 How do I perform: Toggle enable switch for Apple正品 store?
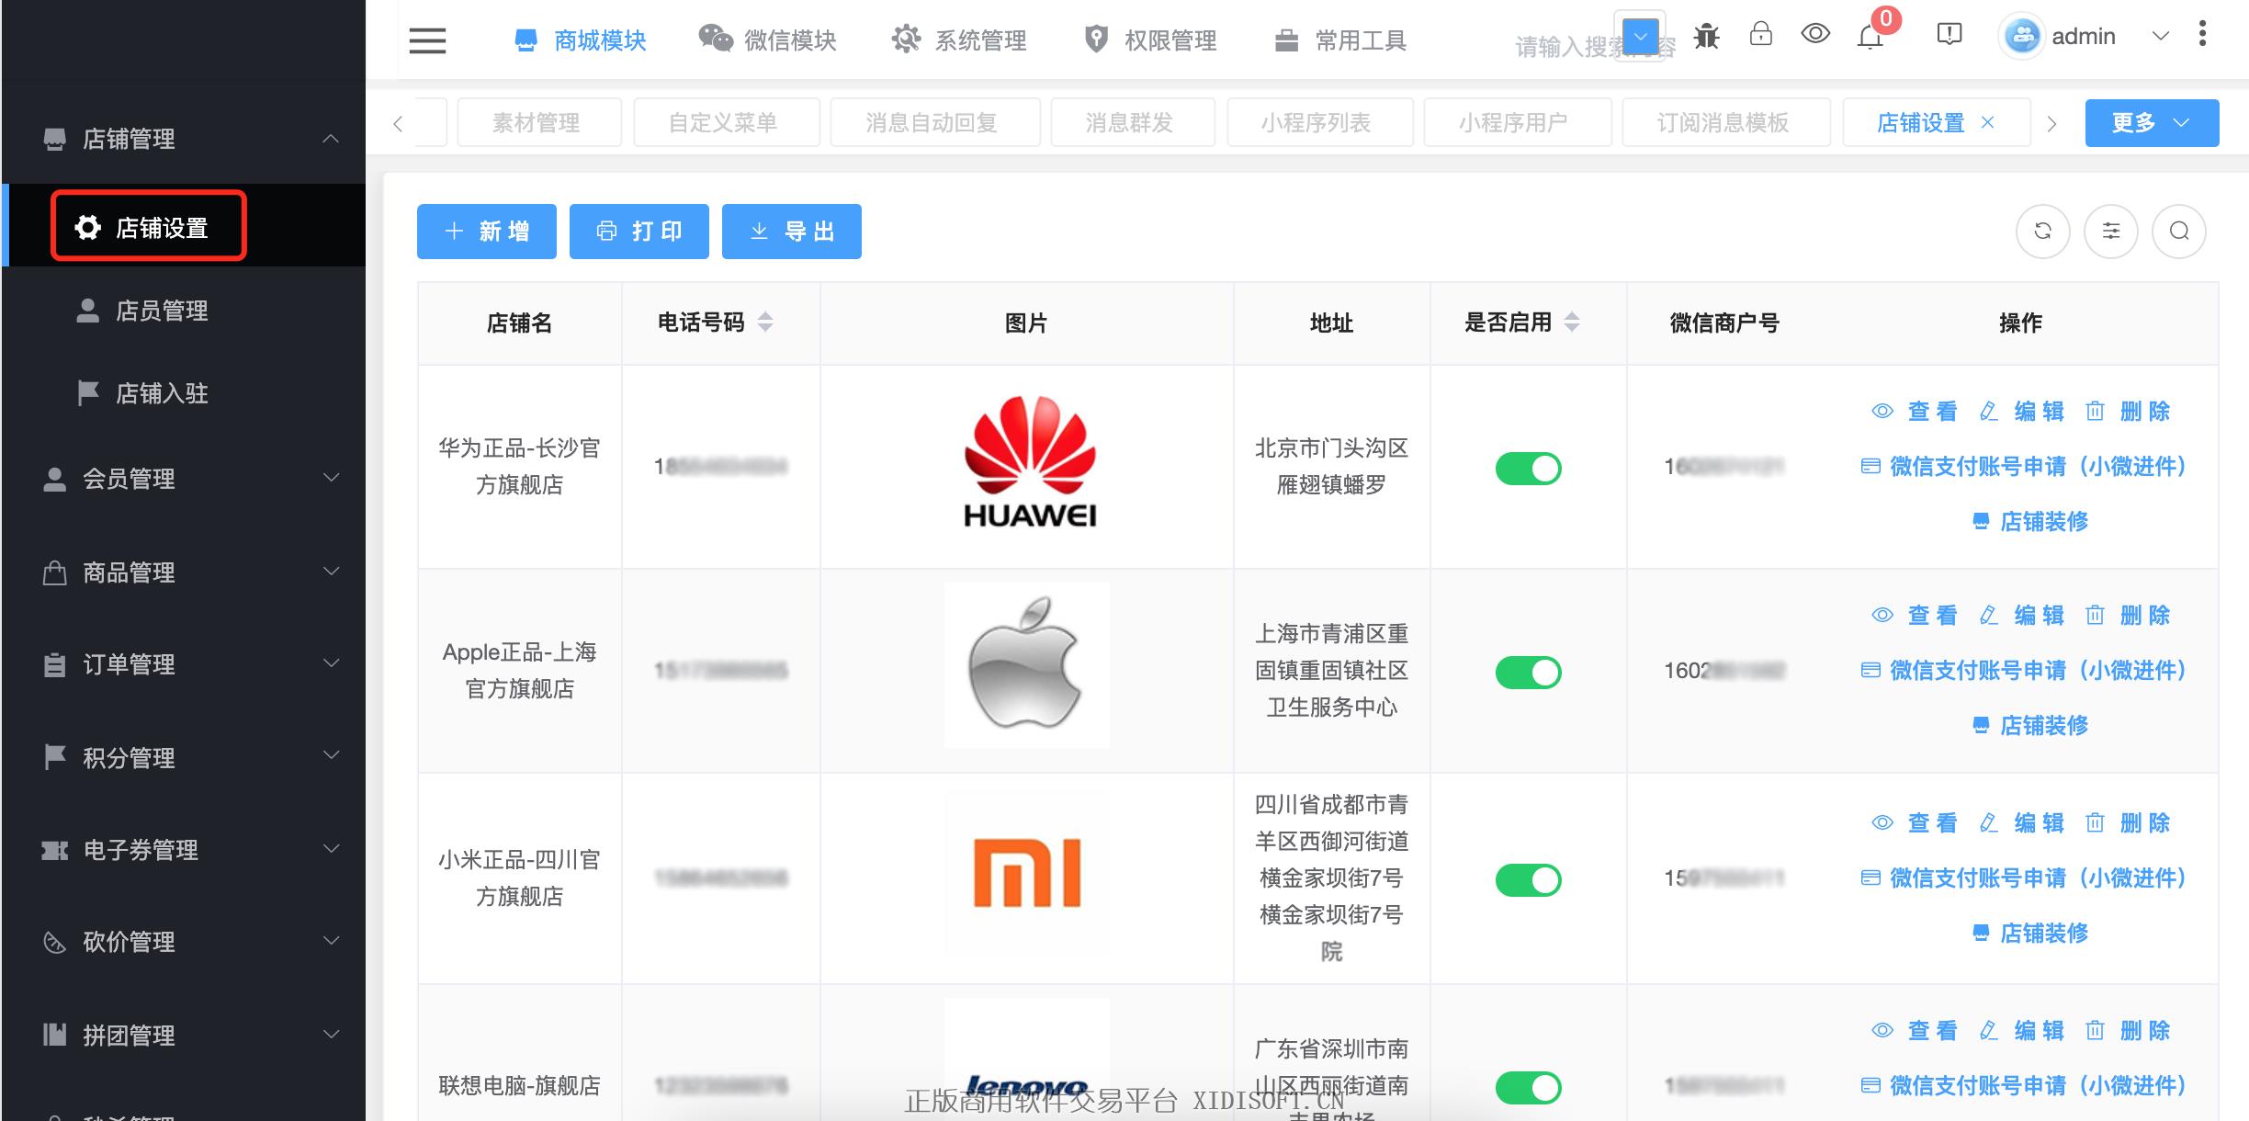1528,672
